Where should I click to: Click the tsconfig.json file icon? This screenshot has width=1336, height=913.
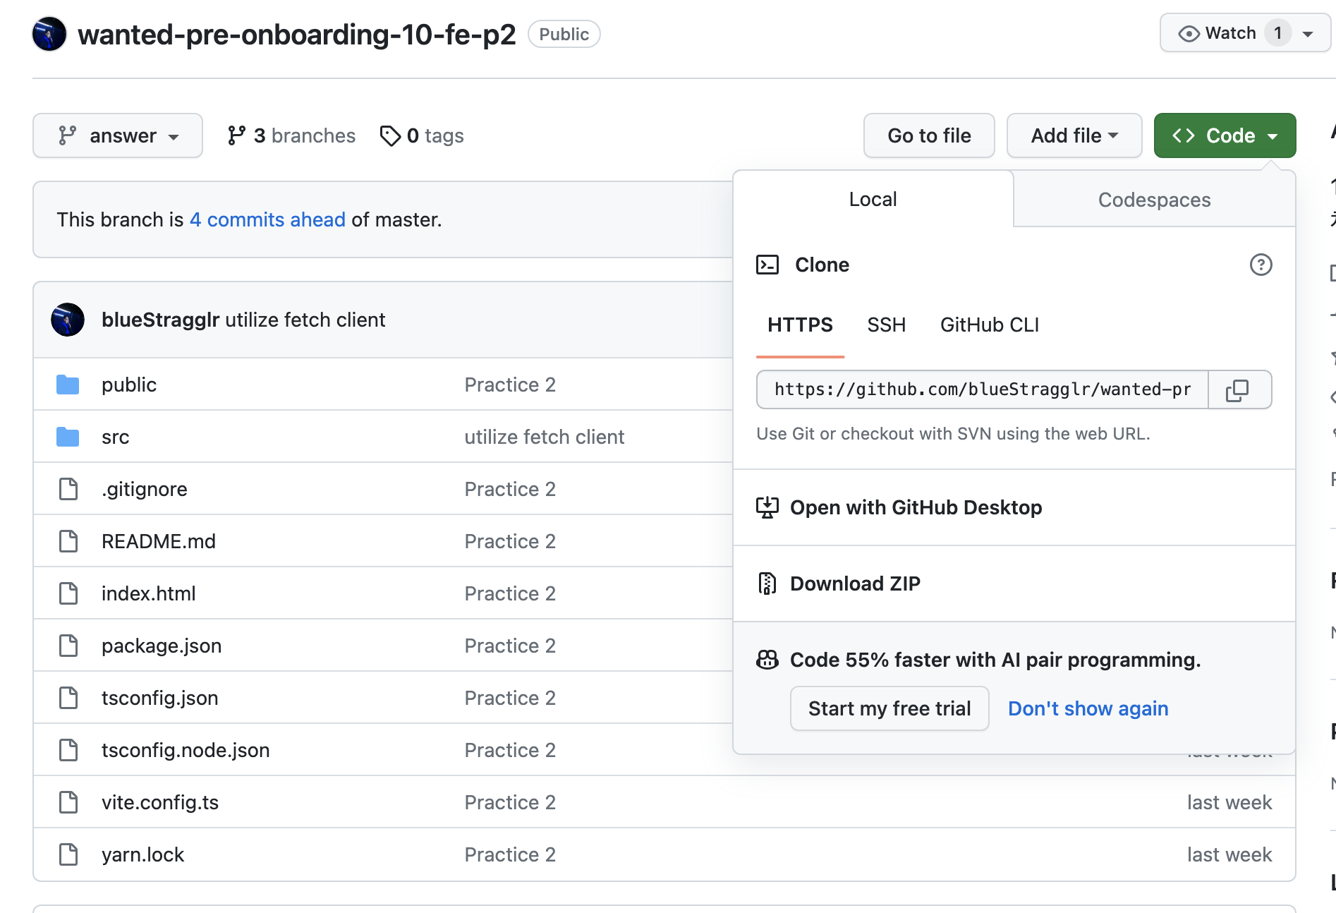pos(68,698)
